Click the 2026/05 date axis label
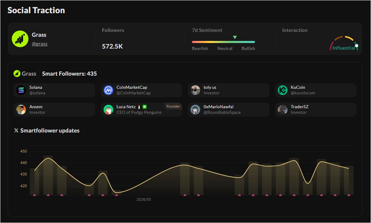 tap(144, 199)
